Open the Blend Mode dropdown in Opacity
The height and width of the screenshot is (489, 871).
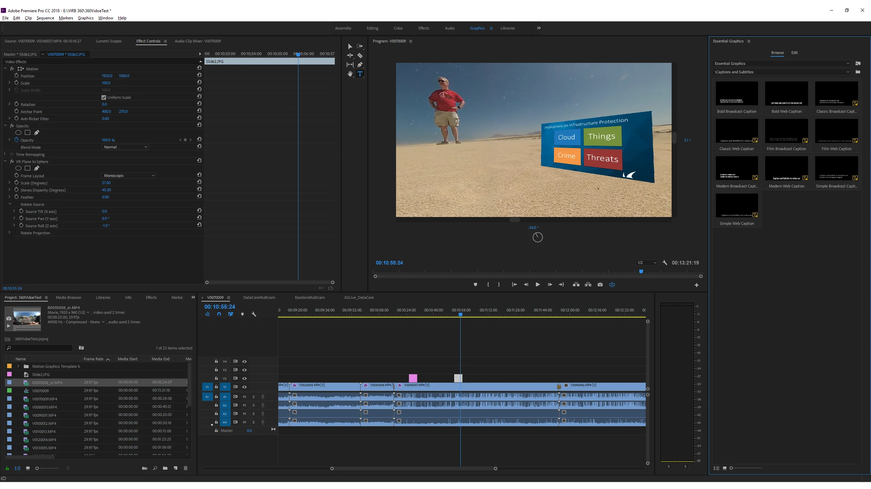click(124, 147)
